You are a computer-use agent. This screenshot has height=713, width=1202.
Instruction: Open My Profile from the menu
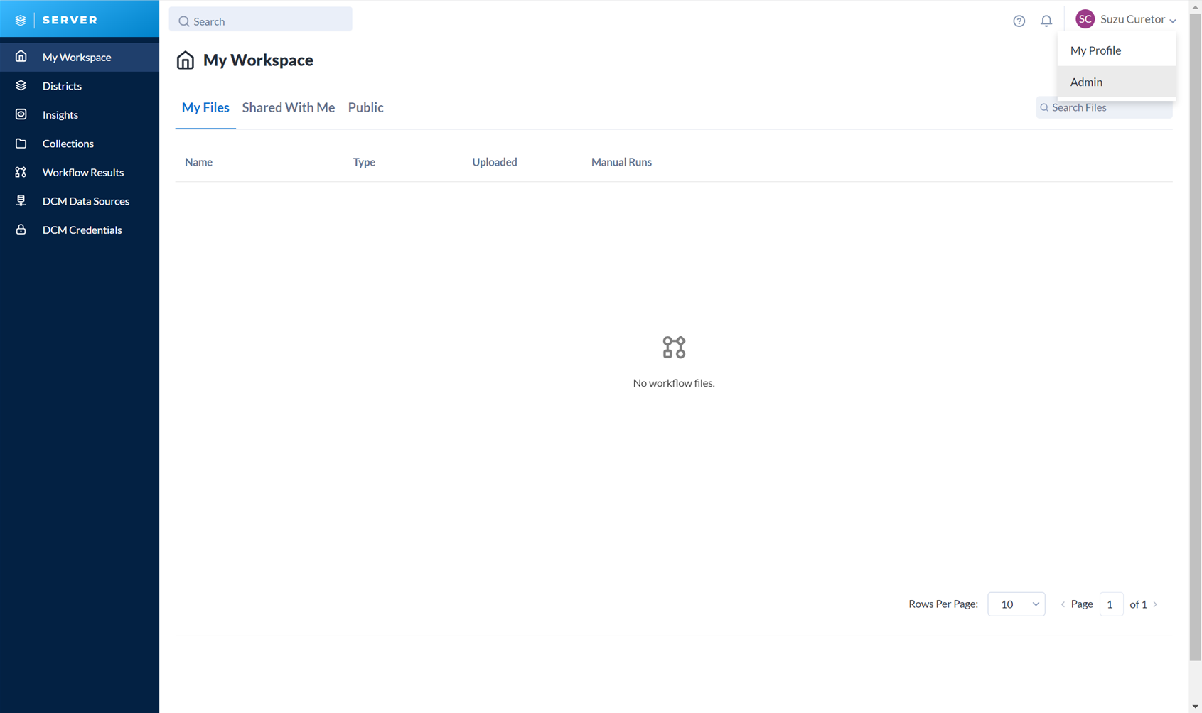tap(1095, 50)
